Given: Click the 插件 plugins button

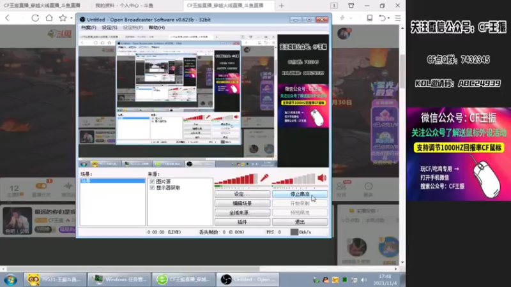Looking at the screenshot, I should 242,222.
